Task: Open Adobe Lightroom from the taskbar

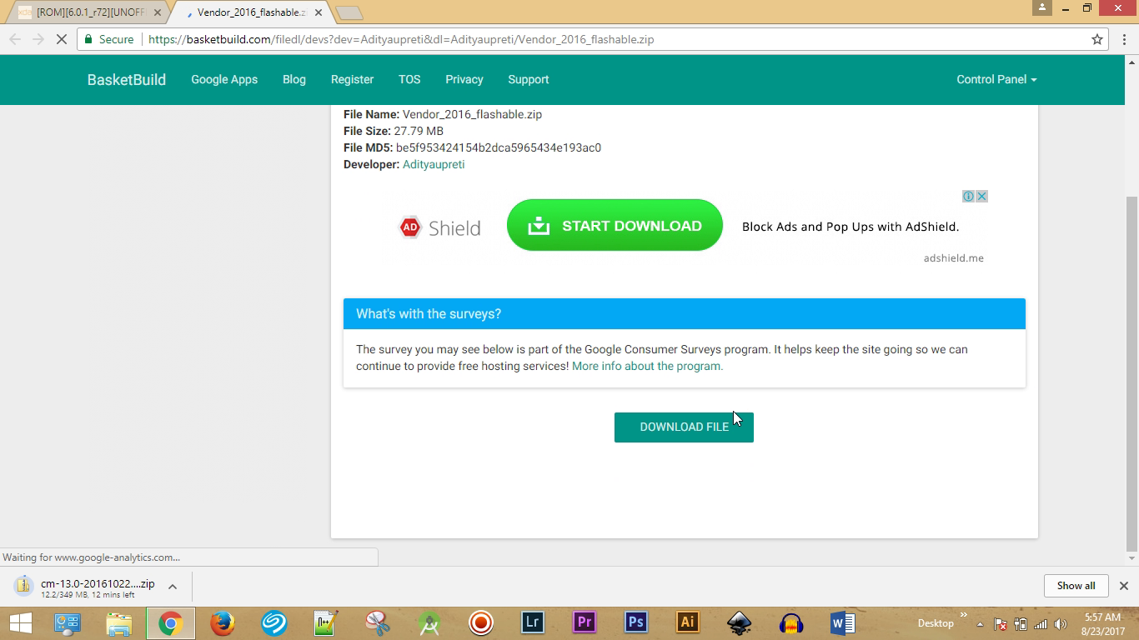Action: point(533,622)
